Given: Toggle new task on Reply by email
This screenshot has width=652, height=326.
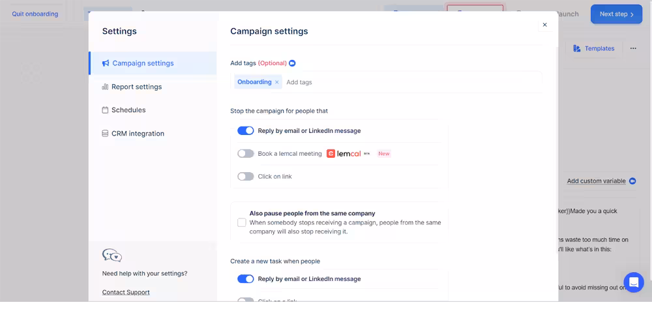Looking at the screenshot, I should [x=245, y=279].
